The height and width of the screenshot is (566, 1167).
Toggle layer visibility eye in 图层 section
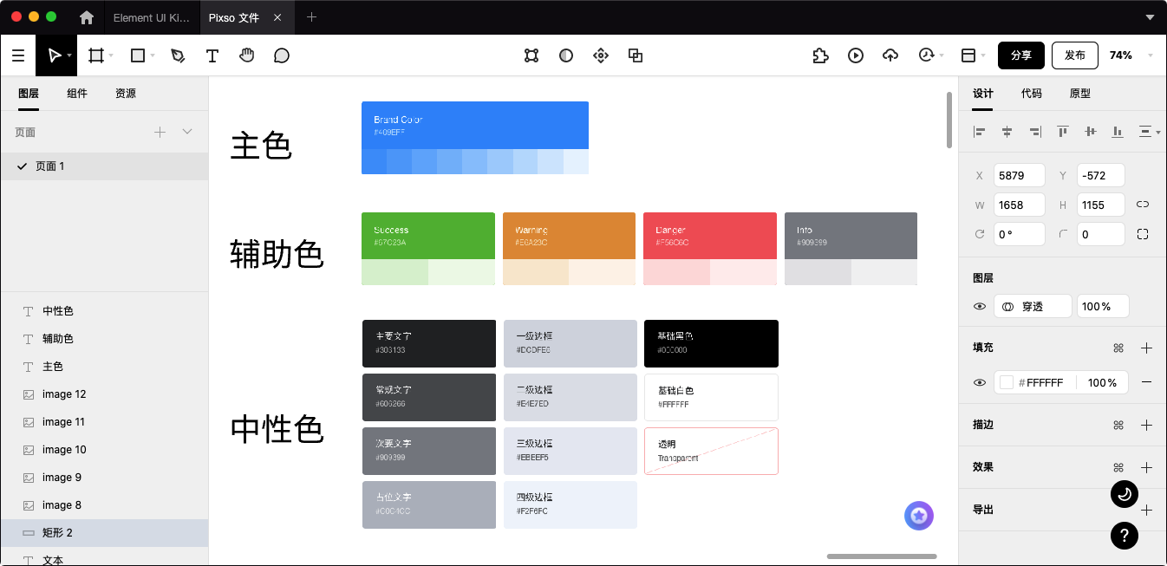coord(980,307)
